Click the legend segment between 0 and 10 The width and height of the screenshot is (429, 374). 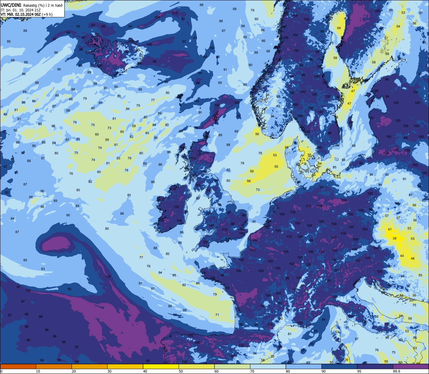18,366
